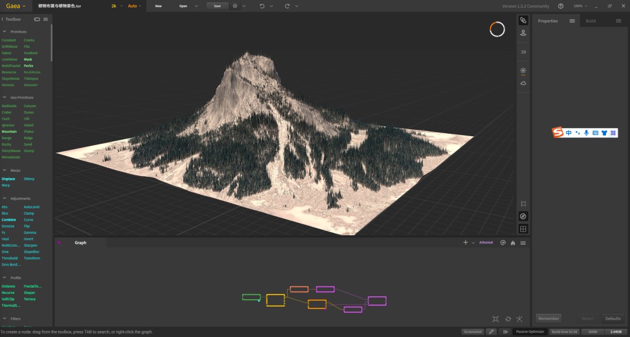The height and width of the screenshot is (337, 630).
Task: Toggle the Toolbox view switch
Action: point(37,19)
